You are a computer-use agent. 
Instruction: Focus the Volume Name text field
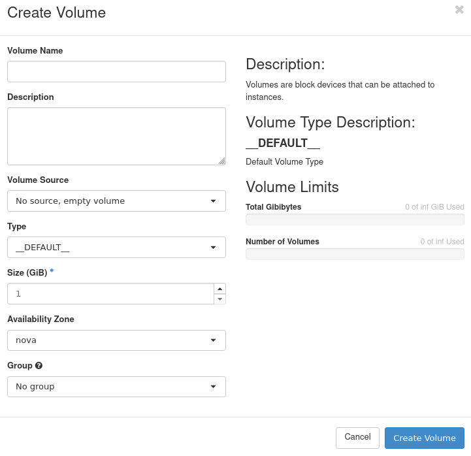point(116,72)
